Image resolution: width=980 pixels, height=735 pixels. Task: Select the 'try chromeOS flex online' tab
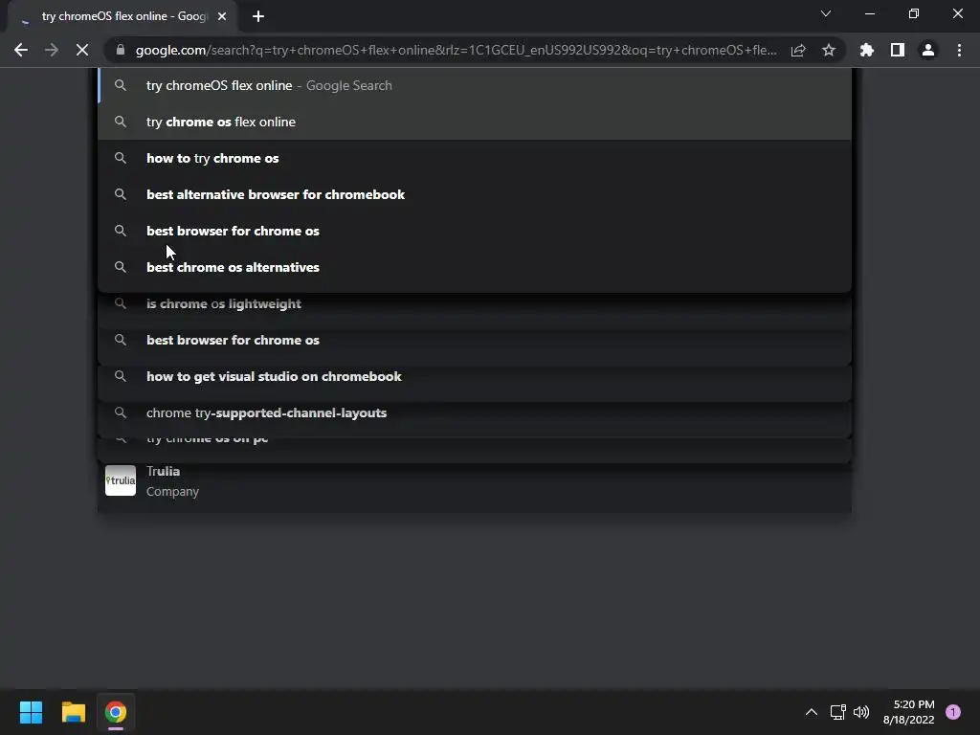pos(123,16)
